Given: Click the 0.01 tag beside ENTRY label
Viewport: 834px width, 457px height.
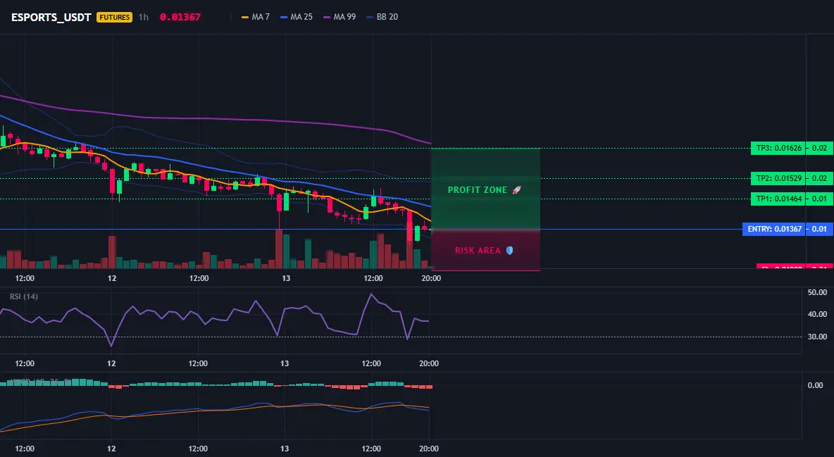Looking at the screenshot, I should click(x=820, y=230).
